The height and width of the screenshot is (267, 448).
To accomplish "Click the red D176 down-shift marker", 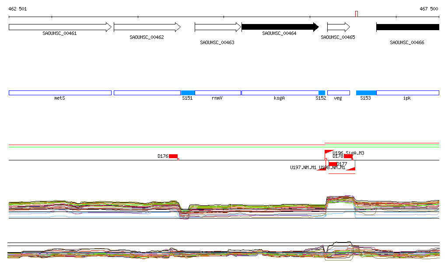I will tap(173, 156).
